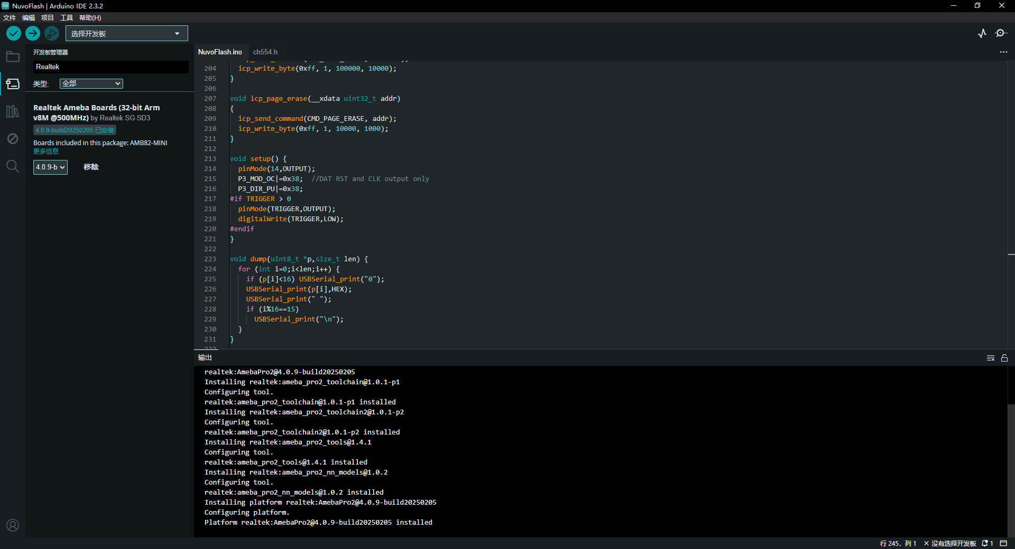Open the account profile icon

coord(13,525)
